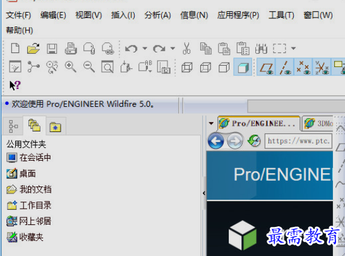Click the Find binoculars icon
The width and height of the screenshot is (345, 256).
pyautogui.click(x=261, y=49)
